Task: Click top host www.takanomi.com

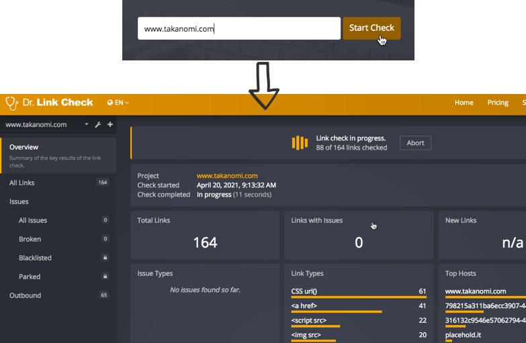Action: pyautogui.click(x=476, y=291)
